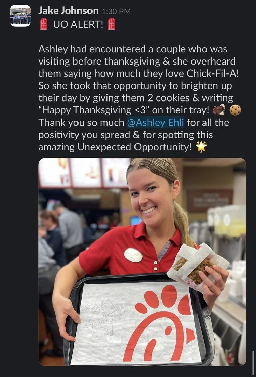Click the name tag on the red shirt
256x377 pixels.
tap(133, 255)
